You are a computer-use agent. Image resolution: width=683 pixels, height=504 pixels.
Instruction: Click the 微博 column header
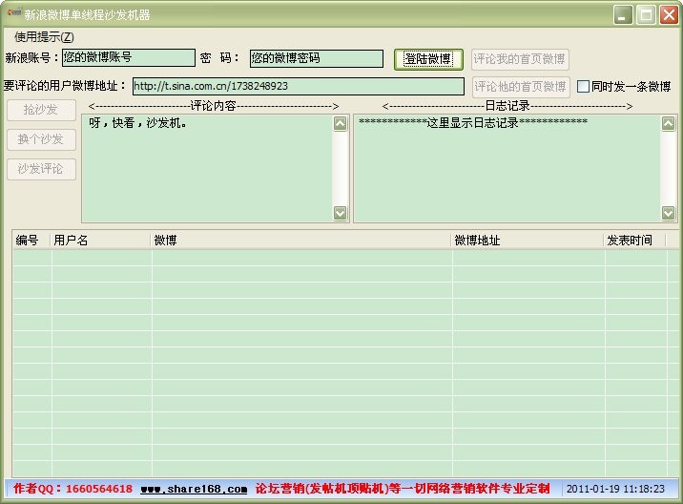(x=301, y=241)
